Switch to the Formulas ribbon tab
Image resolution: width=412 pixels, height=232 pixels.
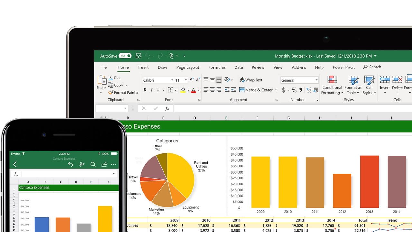click(x=217, y=67)
